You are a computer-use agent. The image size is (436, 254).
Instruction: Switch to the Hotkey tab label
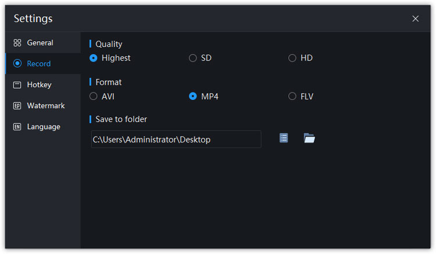40,85
